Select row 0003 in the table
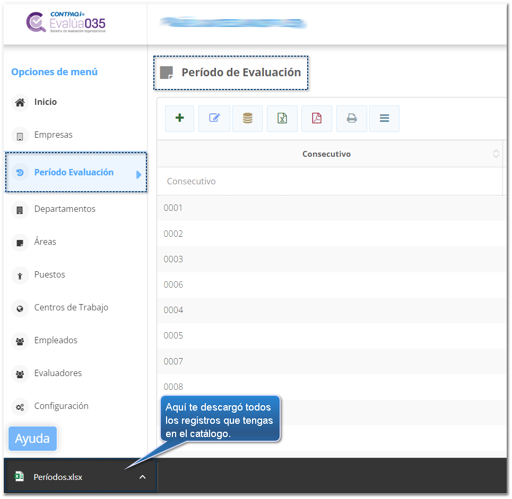Screen dimensions: 512x499 332,259
